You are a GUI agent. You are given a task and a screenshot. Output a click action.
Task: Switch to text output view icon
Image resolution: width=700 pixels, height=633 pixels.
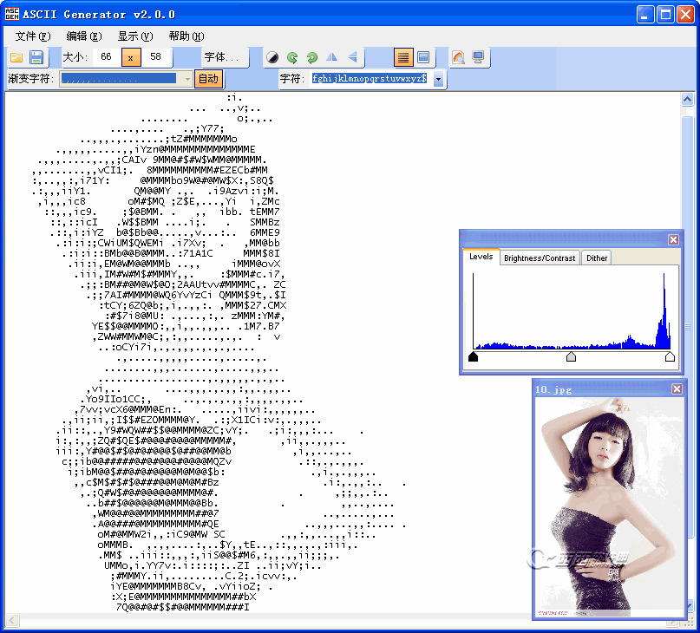(403, 57)
